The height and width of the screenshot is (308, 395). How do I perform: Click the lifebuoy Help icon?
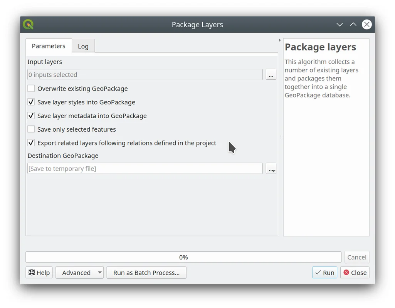pos(32,273)
